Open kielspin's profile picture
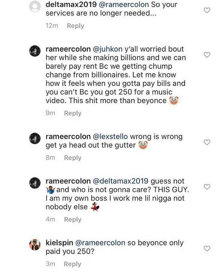This screenshot has width=222, height=272. (x=35, y=245)
